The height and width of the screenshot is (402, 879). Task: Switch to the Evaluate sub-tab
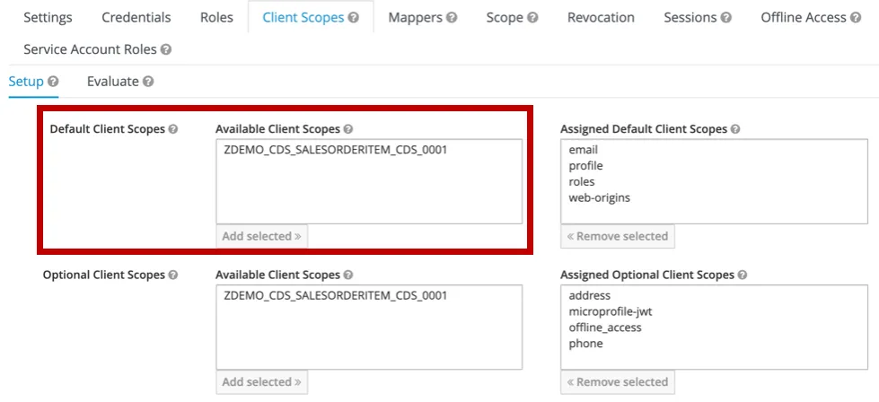tap(112, 82)
